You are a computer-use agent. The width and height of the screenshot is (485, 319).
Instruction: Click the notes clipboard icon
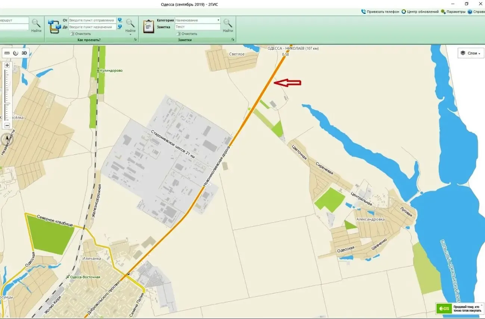[149, 26]
